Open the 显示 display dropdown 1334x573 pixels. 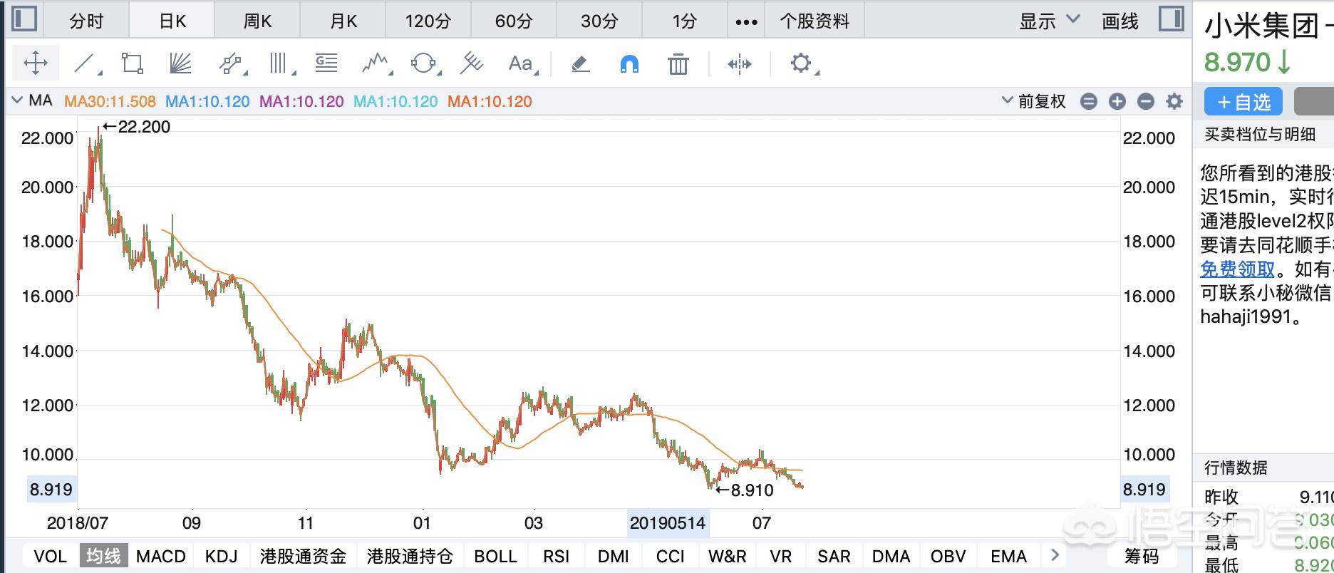coord(1049,21)
